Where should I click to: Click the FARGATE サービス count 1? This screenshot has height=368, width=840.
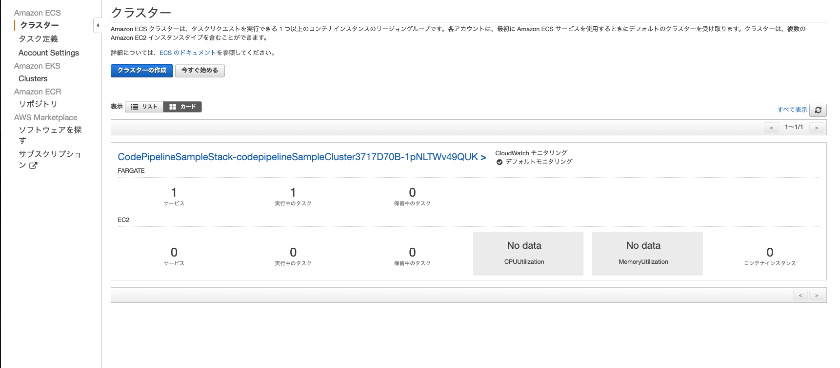(174, 192)
